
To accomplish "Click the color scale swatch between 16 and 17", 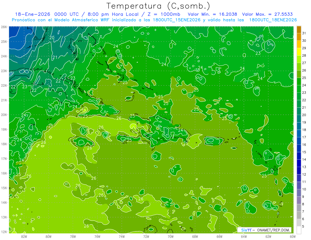I will coord(299,141).
